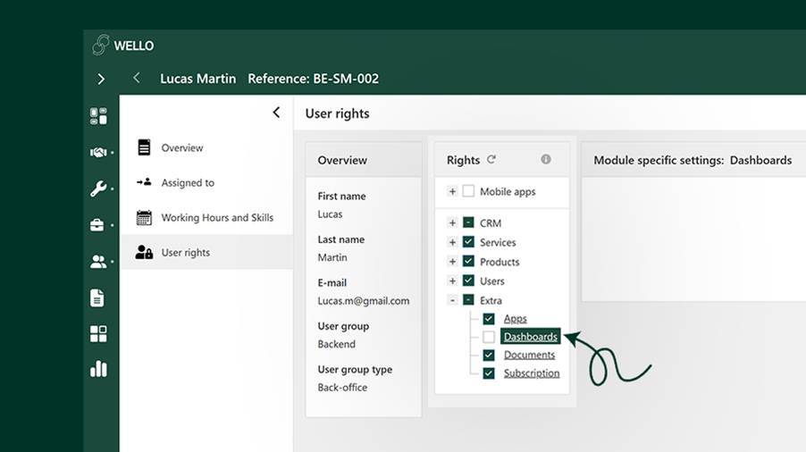The height and width of the screenshot is (452, 806).
Task: Collapse the Extra node
Action: click(452, 300)
